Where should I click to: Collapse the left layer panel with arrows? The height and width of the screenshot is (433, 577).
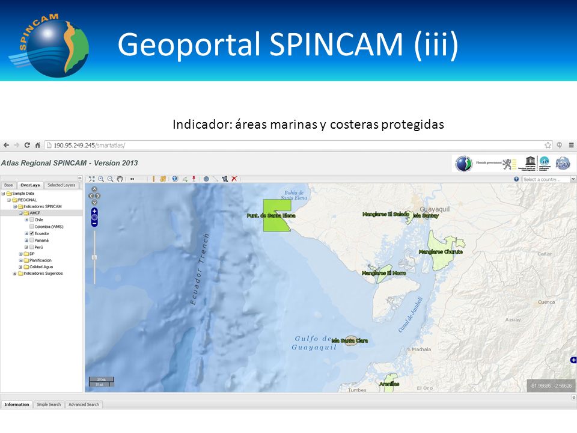point(80,178)
